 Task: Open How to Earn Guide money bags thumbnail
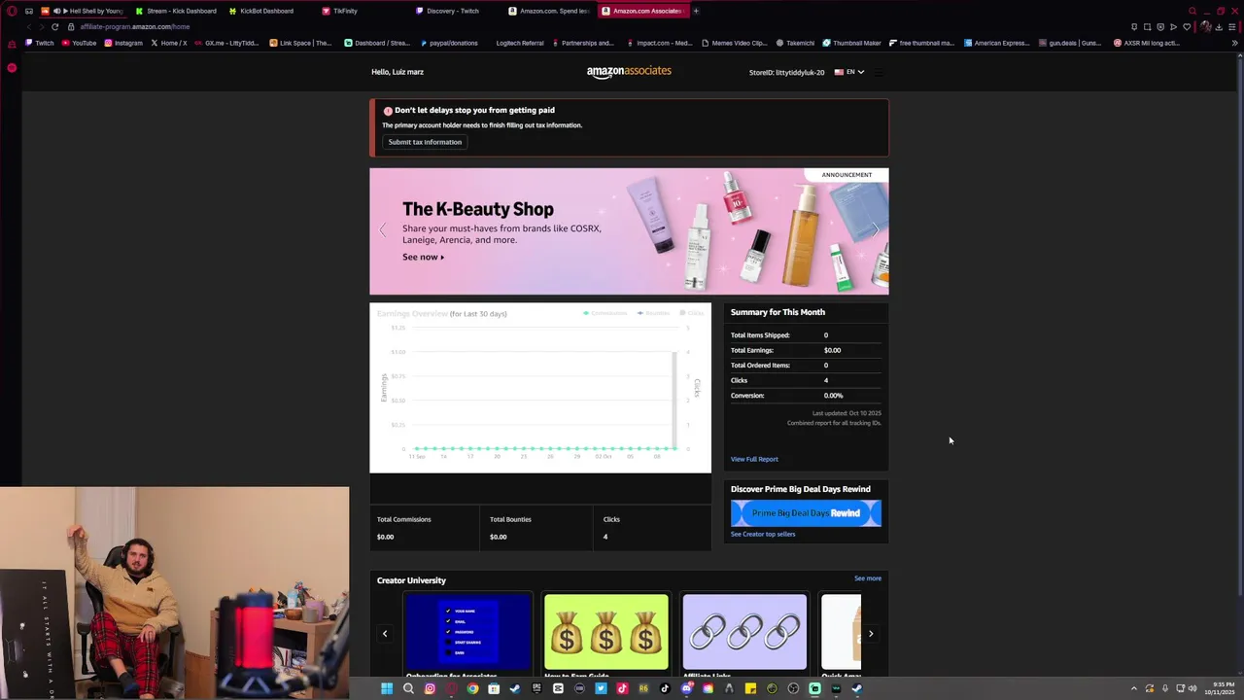point(606,632)
